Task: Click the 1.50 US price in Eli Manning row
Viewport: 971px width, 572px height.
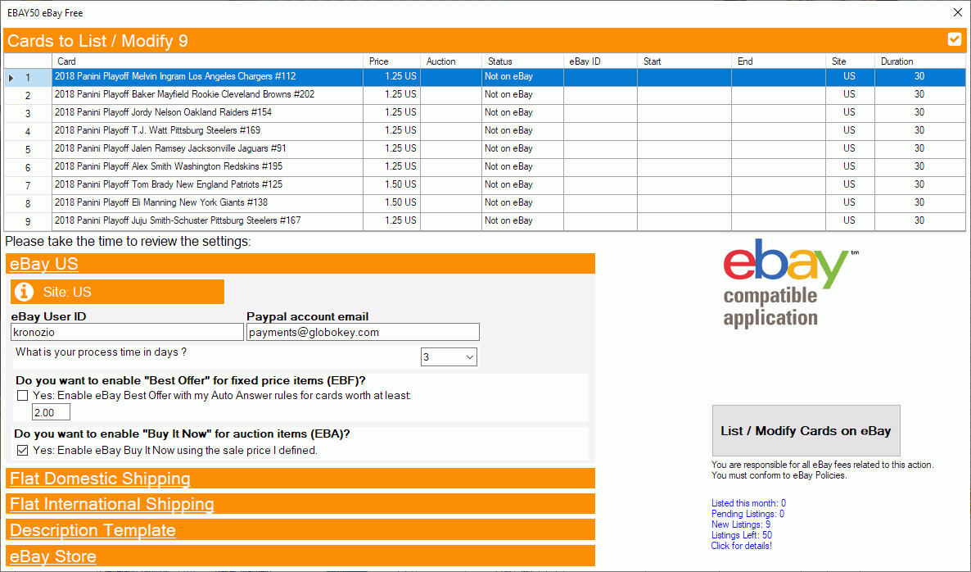Action: (x=391, y=202)
